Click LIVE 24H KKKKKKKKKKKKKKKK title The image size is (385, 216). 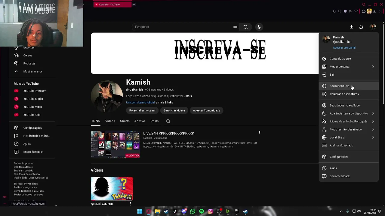(169, 133)
